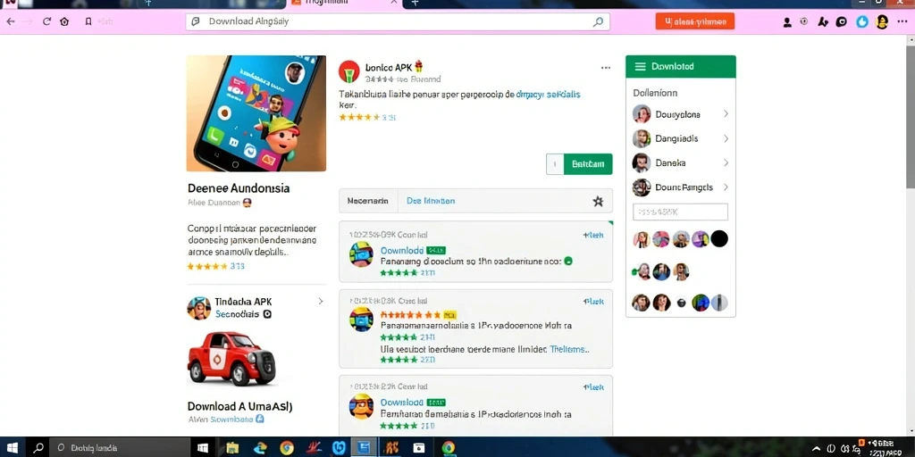The width and height of the screenshot is (915, 457).
Task: Click the red round bonice APK logo
Action: [349, 71]
